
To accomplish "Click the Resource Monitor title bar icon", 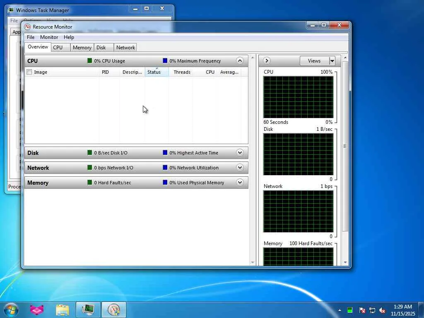I will coord(27,27).
